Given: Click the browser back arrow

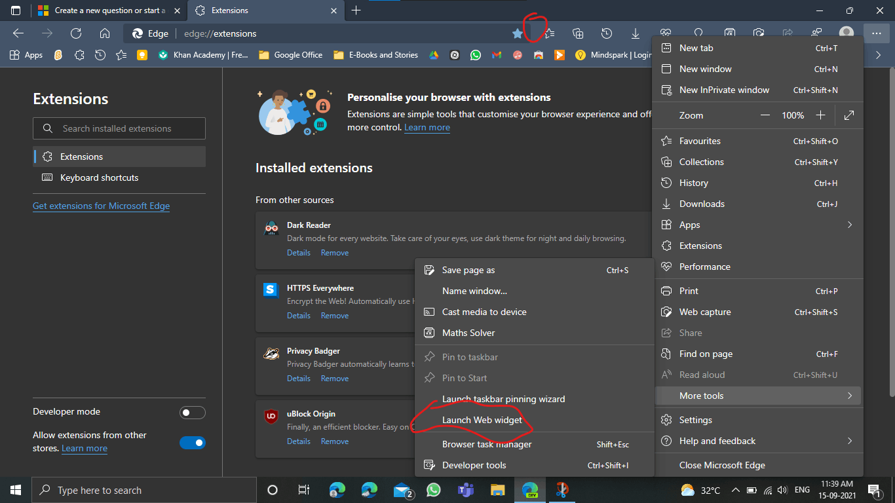Looking at the screenshot, I should click(18, 33).
